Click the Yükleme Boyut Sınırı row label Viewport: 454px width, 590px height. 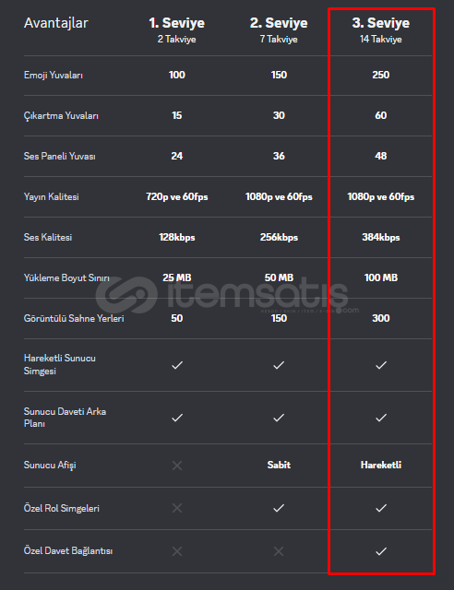(x=66, y=278)
